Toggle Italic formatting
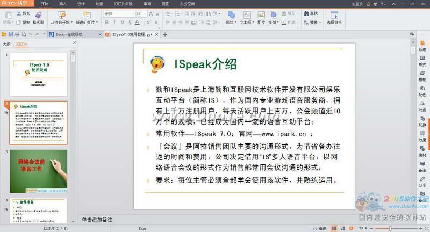Viewport: 430px width, 232px height. [114, 23]
